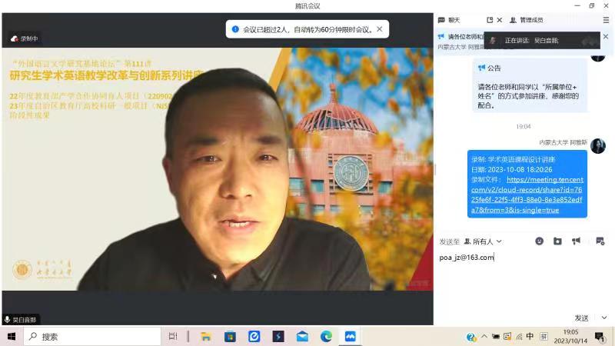
Task: Expand the 所有人 recipient dropdown
Action: pyautogui.click(x=483, y=241)
